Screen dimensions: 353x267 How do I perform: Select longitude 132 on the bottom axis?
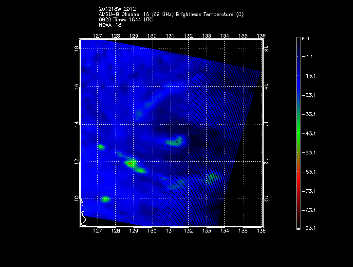tap(188, 231)
